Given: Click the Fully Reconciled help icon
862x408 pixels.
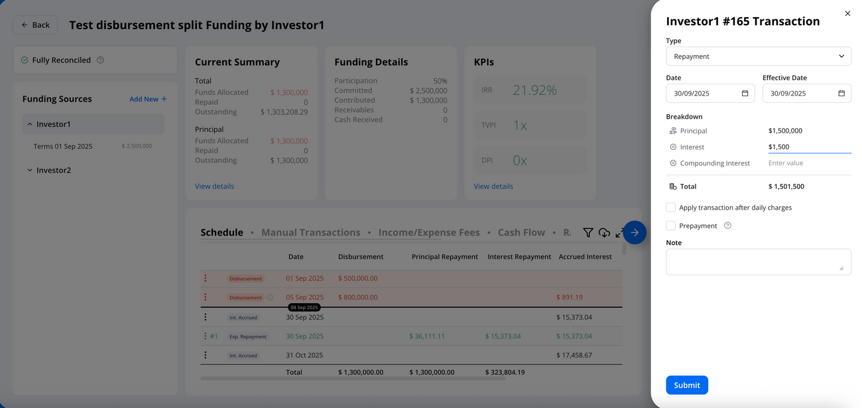Looking at the screenshot, I should tap(100, 60).
